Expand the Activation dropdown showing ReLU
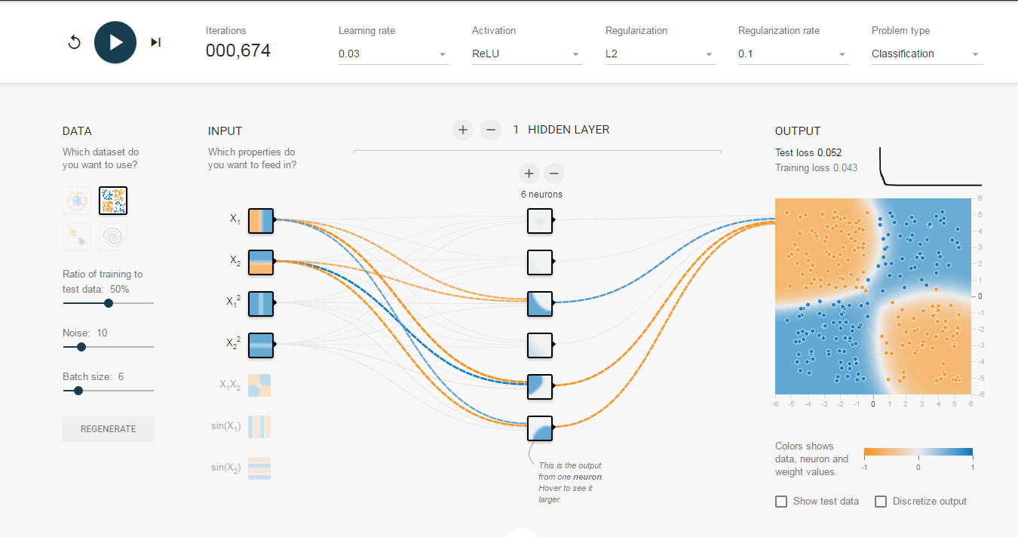The image size is (1018, 537). click(x=526, y=54)
